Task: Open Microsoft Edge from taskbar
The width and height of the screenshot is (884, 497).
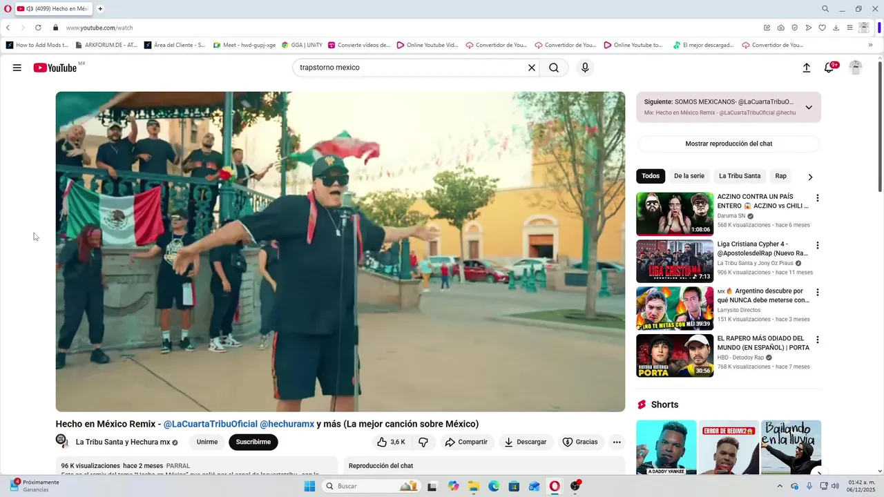Action: pyautogui.click(x=494, y=486)
